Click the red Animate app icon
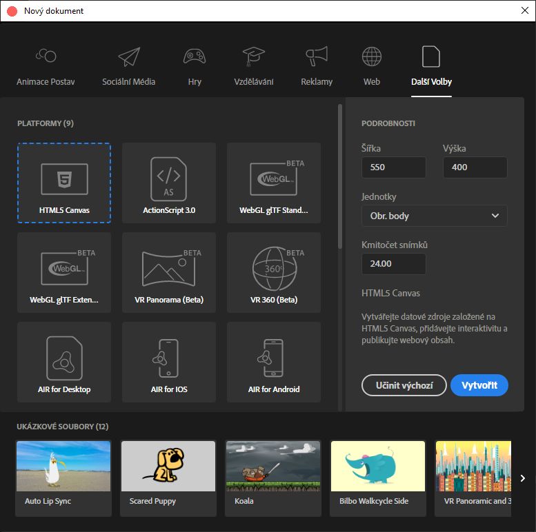Image resolution: width=536 pixels, height=532 pixels. click(12, 11)
